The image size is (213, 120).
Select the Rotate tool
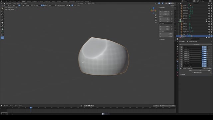[x=2, y=17]
